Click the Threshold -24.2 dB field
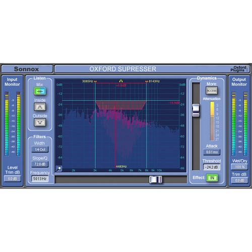The width and height of the screenshot is (252, 252). point(212,167)
